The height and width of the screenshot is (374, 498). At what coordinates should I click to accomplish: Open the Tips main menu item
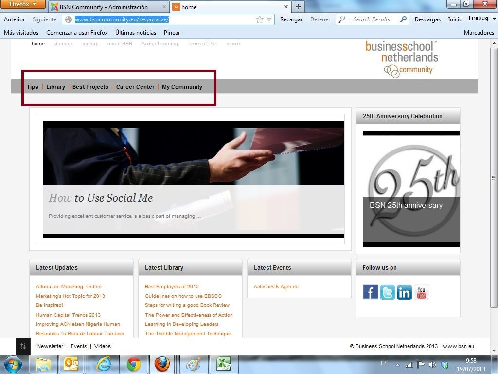click(33, 87)
